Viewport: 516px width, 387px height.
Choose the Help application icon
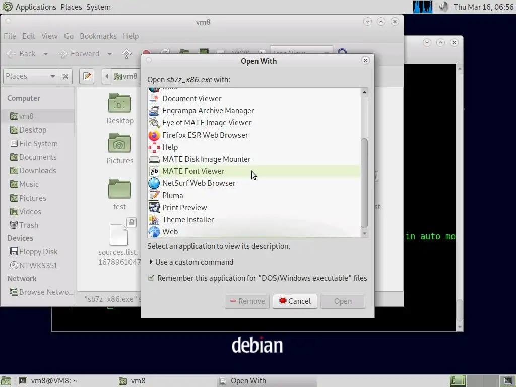[154, 147]
